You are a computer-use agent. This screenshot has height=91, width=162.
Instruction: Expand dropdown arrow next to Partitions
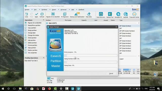[x=50, y=10]
